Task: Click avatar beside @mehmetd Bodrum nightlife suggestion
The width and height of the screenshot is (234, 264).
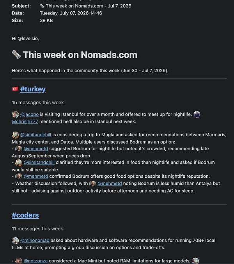Action: click(x=19, y=149)
